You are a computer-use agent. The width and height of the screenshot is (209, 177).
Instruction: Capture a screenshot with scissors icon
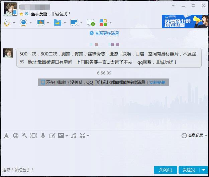82,136
